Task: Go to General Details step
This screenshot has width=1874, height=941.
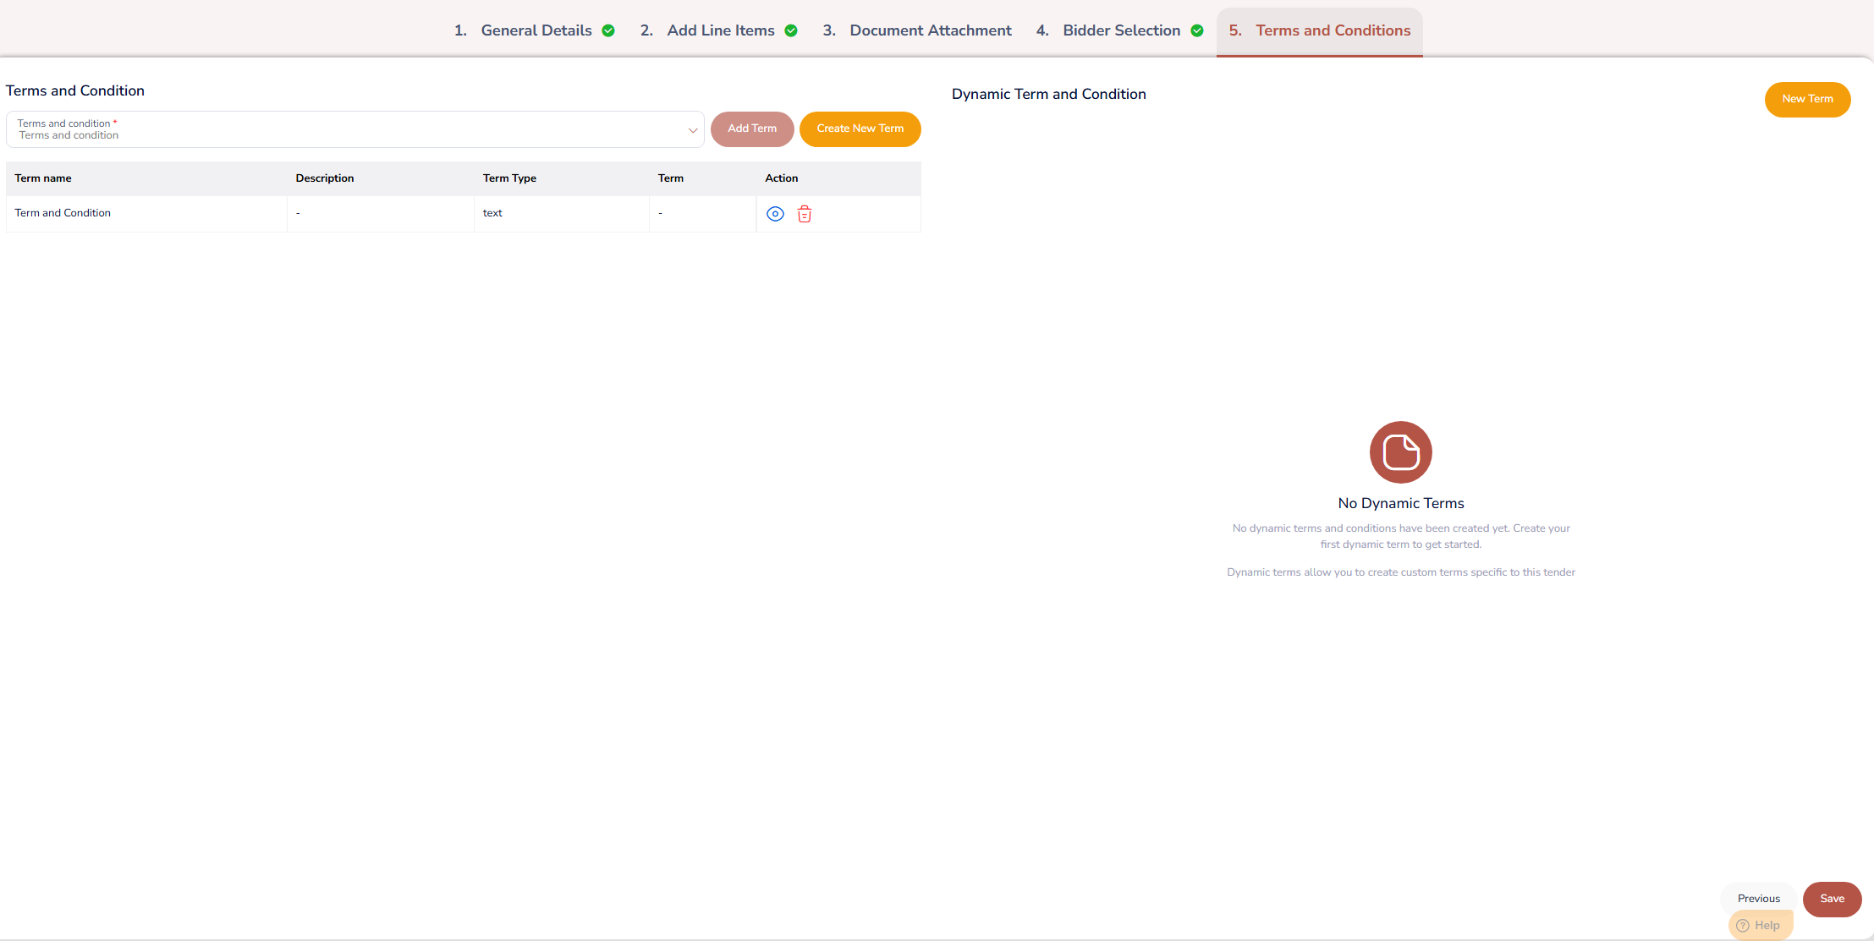Action: pyautogui.click(x=536, y=30)
